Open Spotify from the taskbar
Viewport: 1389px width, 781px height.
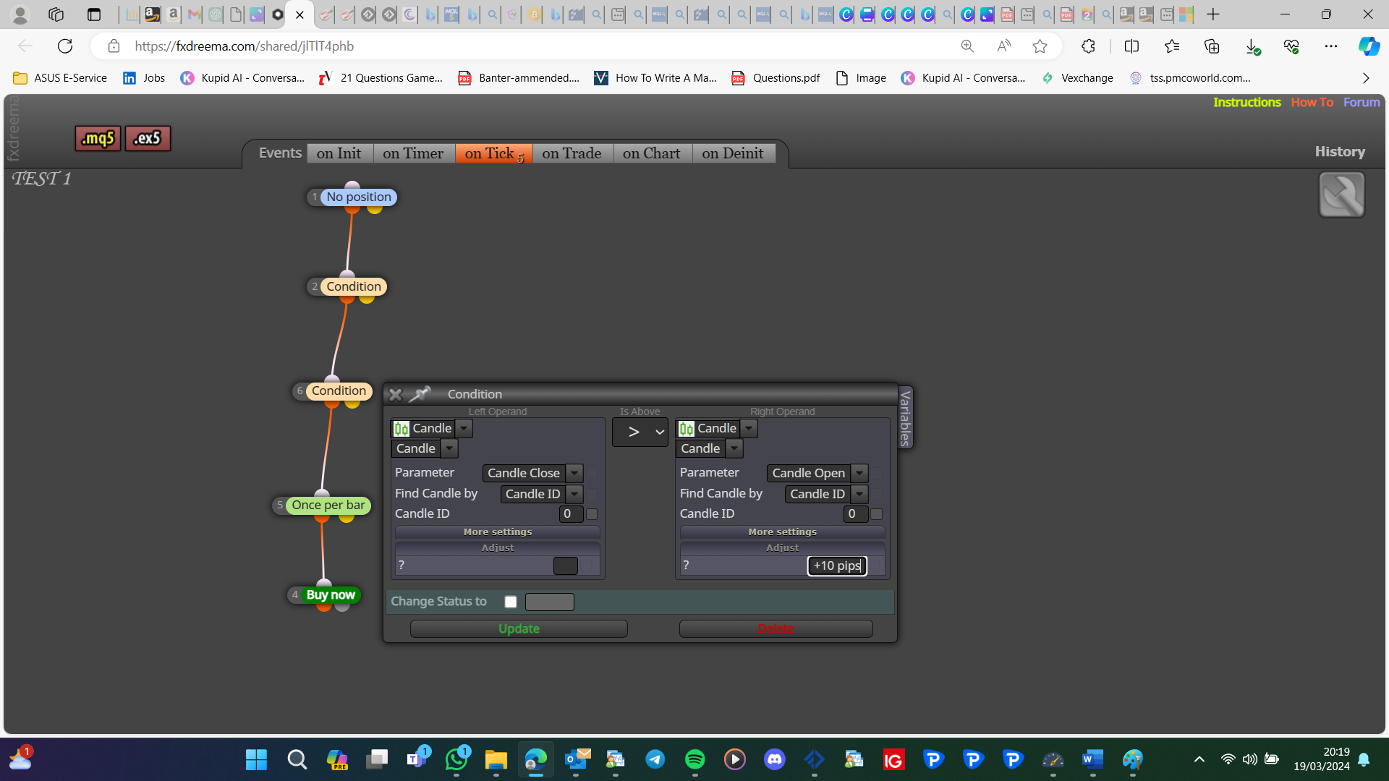(694, 759)
